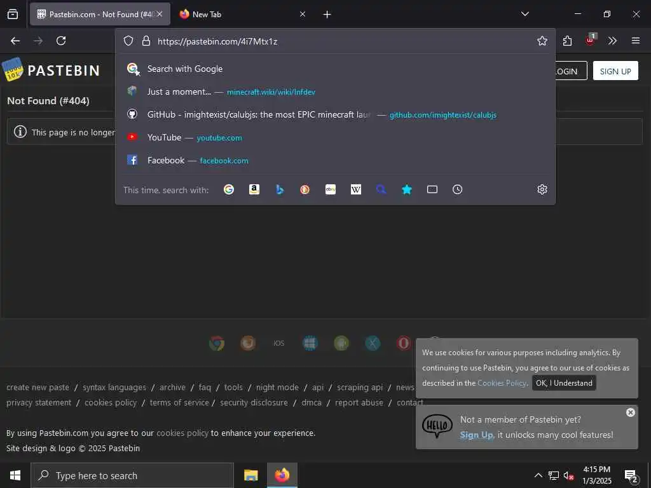Search history with the clock icon
Screen dimensions: 651x488
(x=457, y=189)
